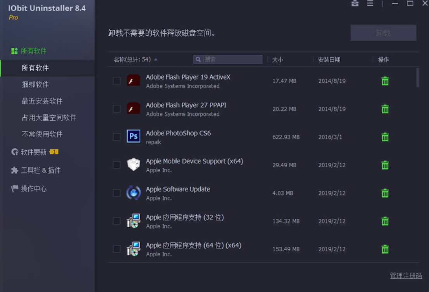
Task: Click the flag icon for 操作中心
Action: point(14,188)
